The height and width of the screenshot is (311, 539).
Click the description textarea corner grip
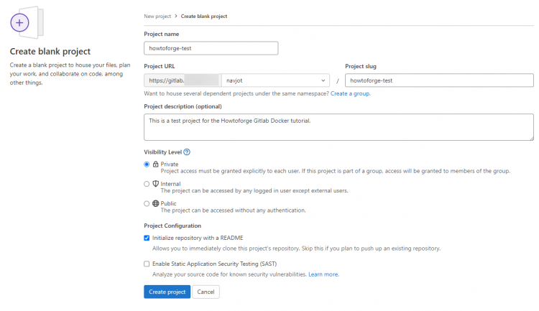tap(531, 138)
